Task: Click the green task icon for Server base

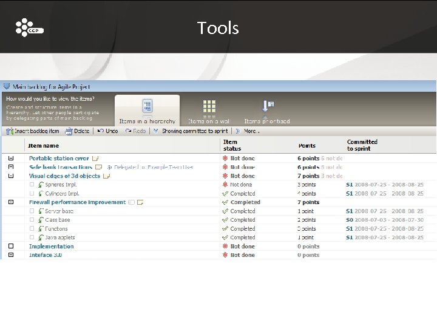Action: click(41, 211)
